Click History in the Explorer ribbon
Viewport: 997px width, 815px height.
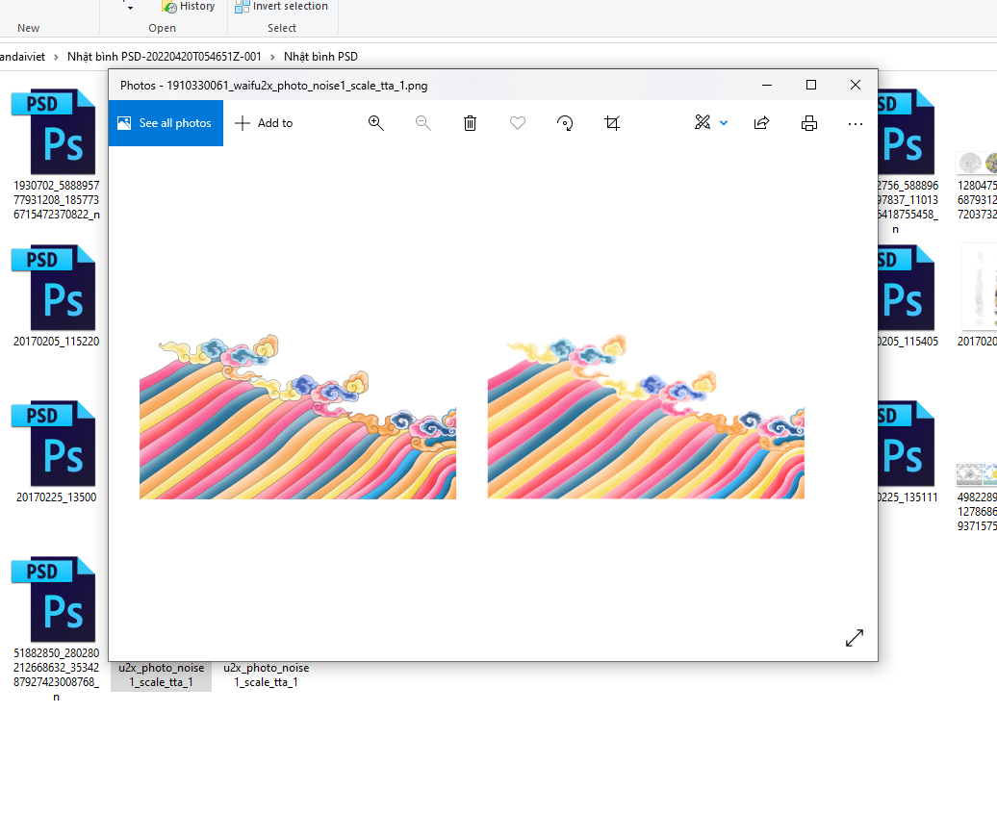pos(189,6)
